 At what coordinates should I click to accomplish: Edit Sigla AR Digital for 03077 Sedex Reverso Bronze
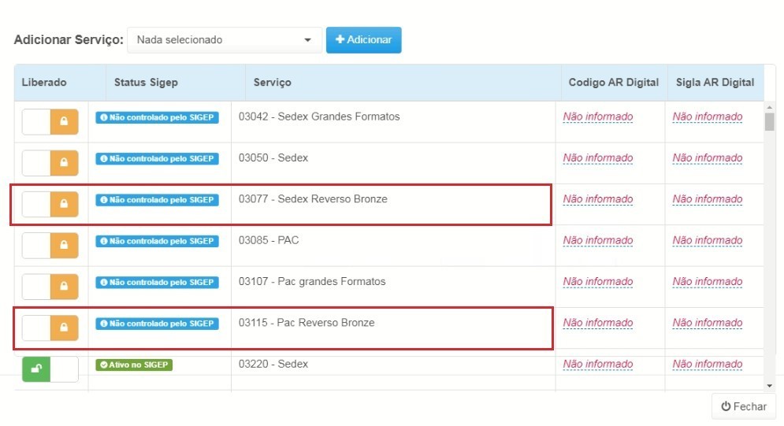[x=708, y=199]
